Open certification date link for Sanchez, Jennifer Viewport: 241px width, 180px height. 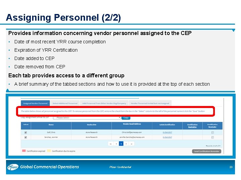coord(167,137)
